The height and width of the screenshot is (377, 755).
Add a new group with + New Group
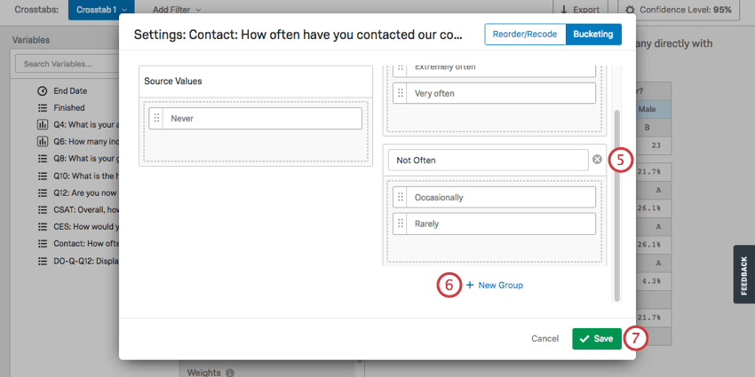[495, 285]
